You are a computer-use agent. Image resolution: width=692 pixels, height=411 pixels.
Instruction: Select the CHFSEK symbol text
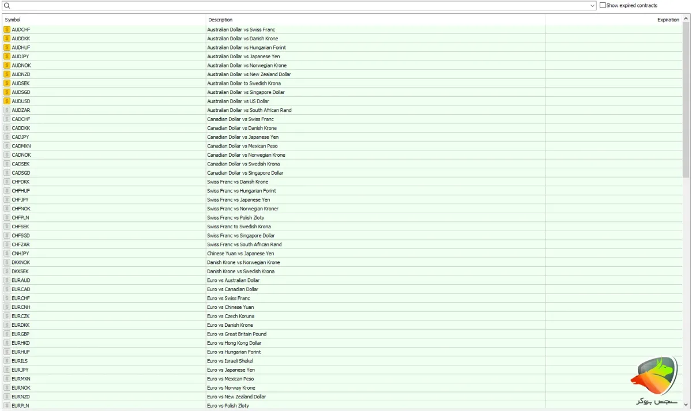pyautogui.click(x=20, y=227)
